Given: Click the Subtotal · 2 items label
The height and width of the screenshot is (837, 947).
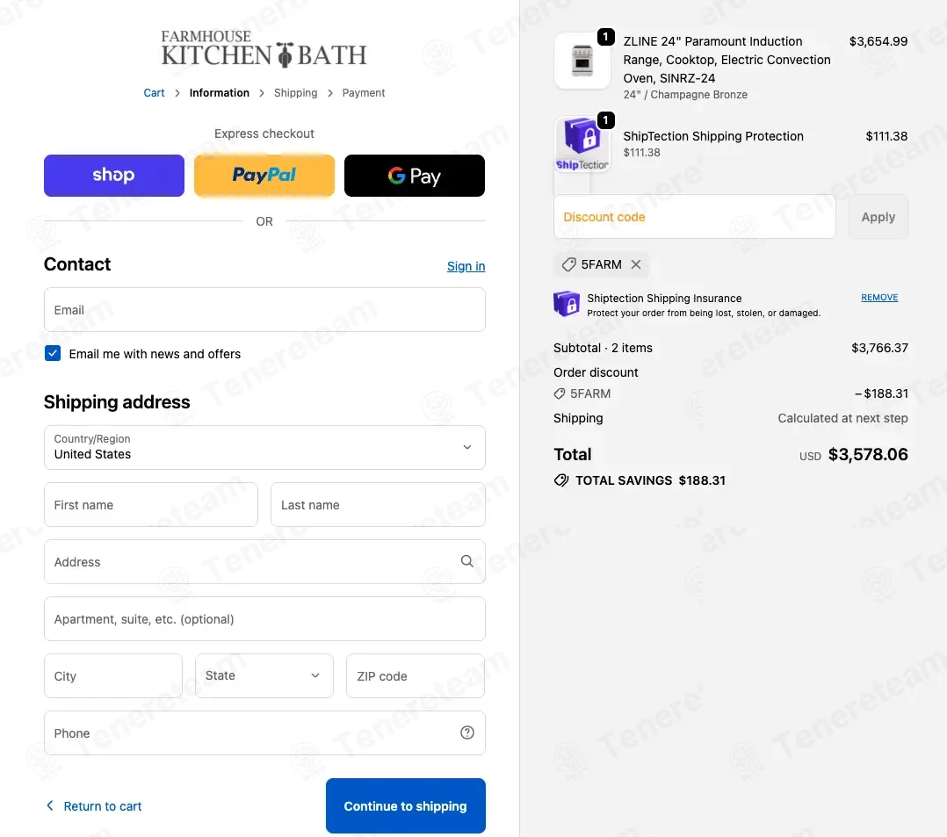Looking at the screenshot, I should coord(603,348).
